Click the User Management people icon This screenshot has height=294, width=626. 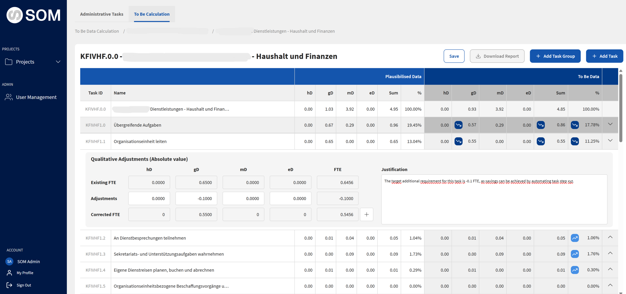[9, 97]
